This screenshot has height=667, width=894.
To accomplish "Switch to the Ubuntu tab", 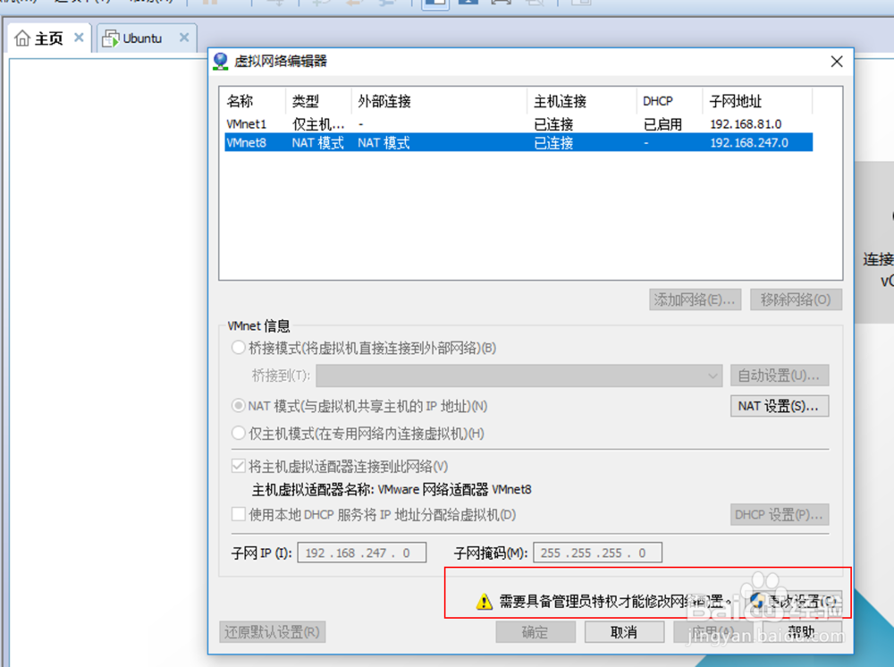I will coord(143,38).
